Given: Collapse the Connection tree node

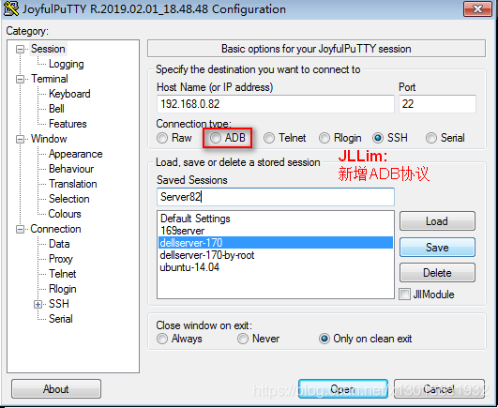Looking at the screenshot, I should click(20, 229).
